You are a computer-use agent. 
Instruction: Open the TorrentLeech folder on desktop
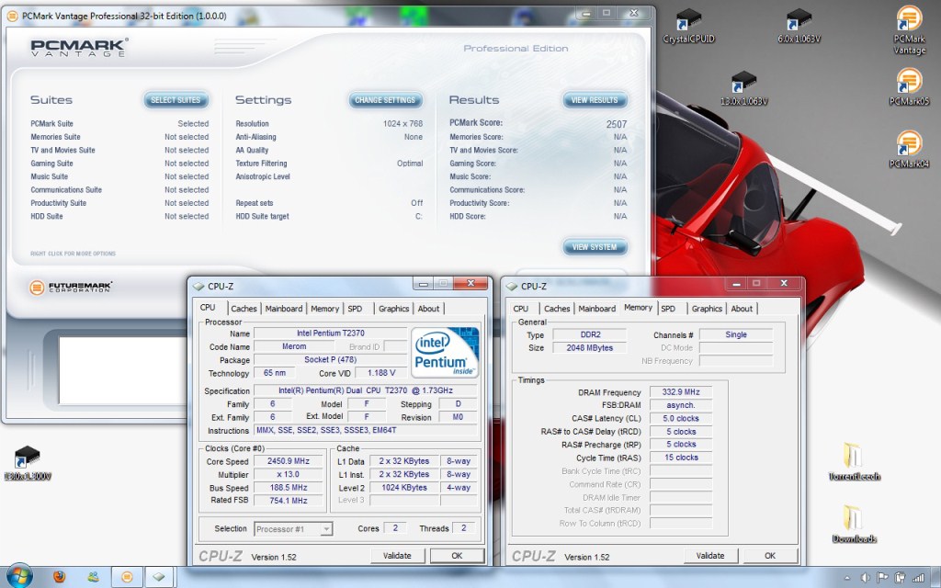tap(854, 462)
